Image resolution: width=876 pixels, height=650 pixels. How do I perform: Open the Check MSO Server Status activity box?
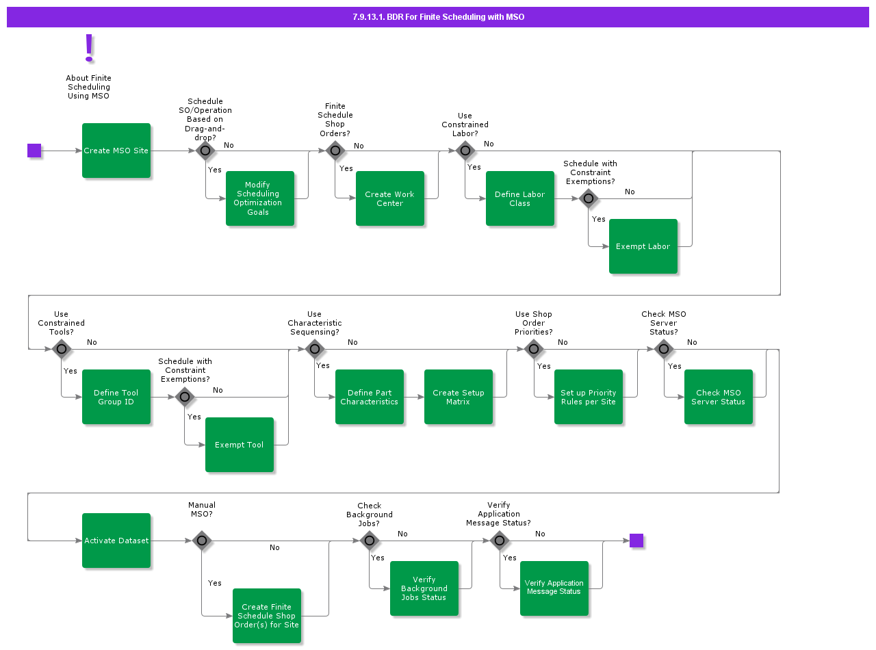[719, 397]
